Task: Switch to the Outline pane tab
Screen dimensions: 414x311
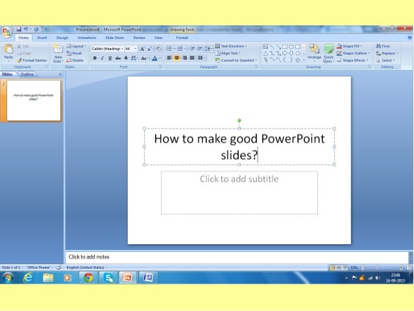Action: 27,75
